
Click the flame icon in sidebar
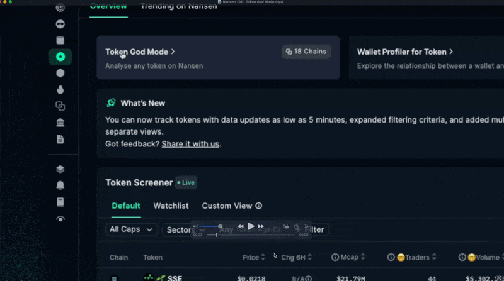(60, 90)
